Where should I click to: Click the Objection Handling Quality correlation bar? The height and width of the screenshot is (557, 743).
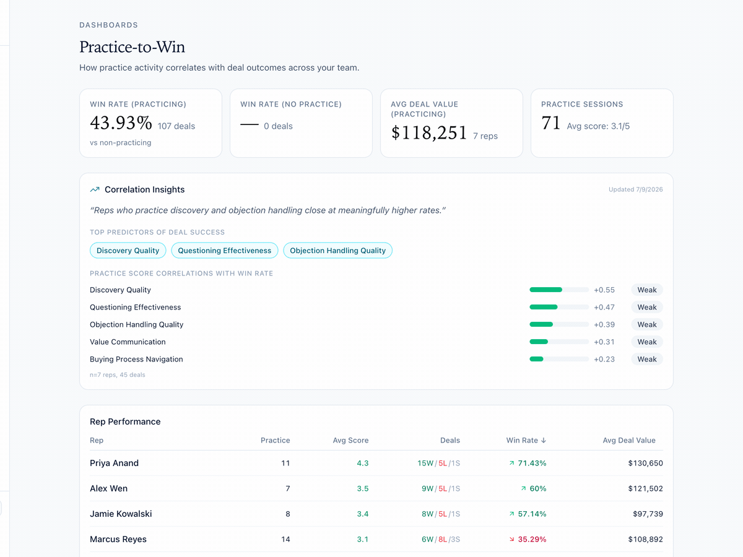559,324
